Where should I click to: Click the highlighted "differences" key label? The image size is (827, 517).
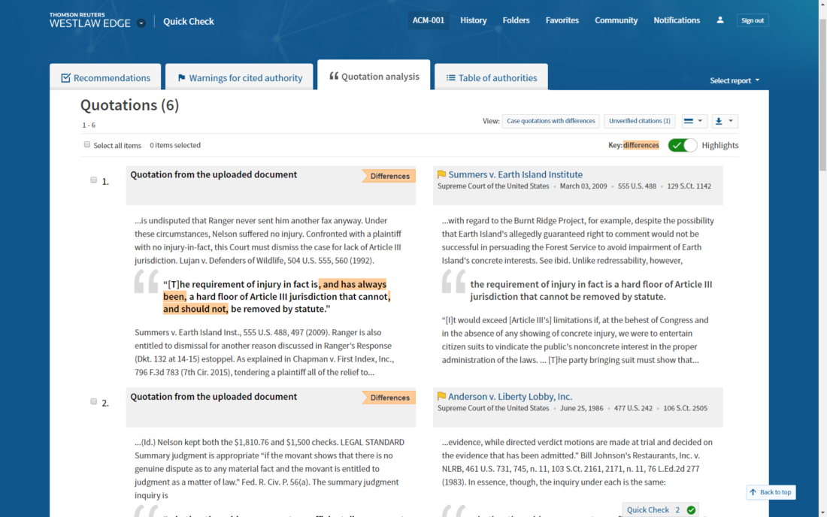641,145
